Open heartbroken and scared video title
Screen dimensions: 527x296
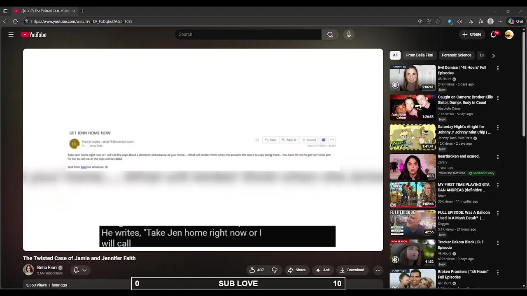click(x=459, y=156)
